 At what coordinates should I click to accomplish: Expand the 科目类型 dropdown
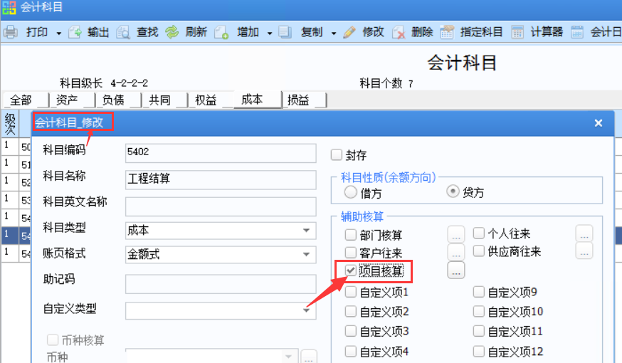[306, 230]
